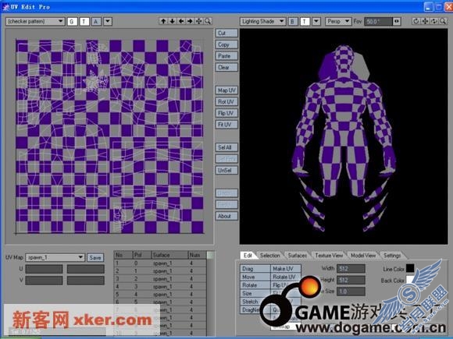Expand the UV Map spawn_1 dropdown
453x339 pixels.
[x=55, y=257]
